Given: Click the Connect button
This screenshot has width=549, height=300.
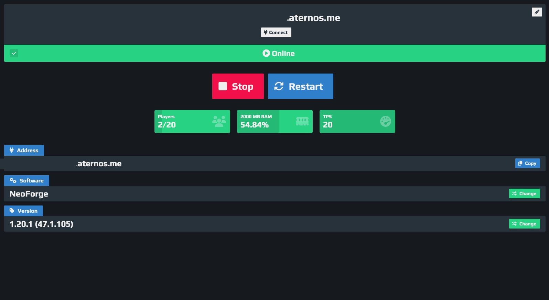Looking at the screenshot, I should pos(276,32).
